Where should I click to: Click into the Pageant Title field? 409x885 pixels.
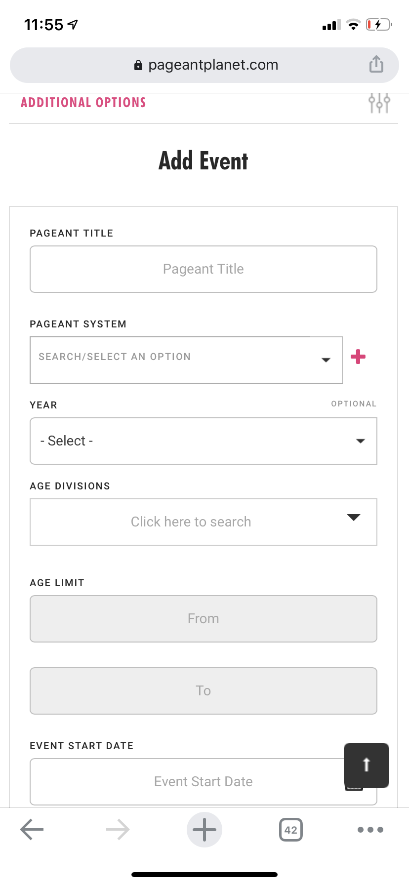[x=203, y=269]
